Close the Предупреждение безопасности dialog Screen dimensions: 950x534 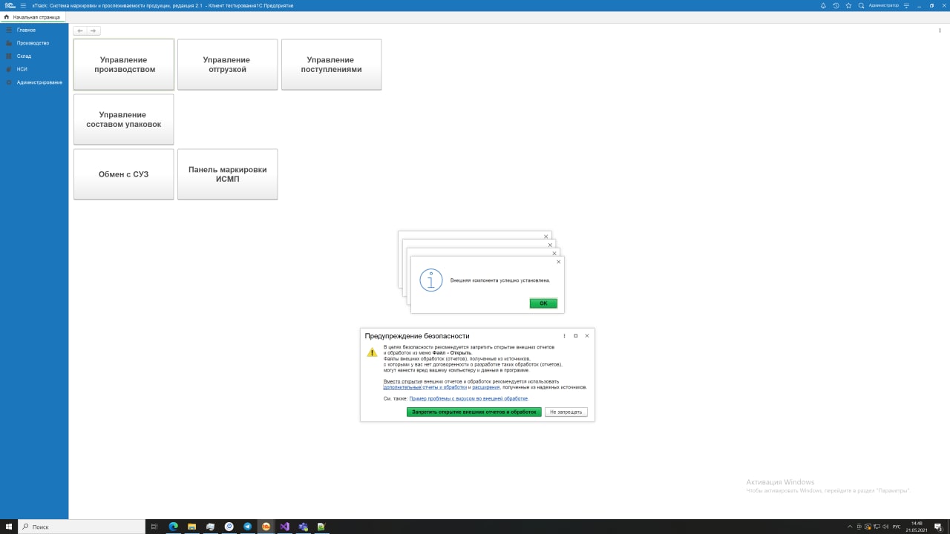[x=587, y=336]
